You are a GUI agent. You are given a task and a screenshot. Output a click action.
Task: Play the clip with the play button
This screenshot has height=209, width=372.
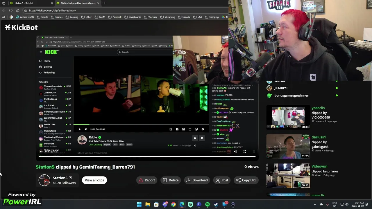40,152
